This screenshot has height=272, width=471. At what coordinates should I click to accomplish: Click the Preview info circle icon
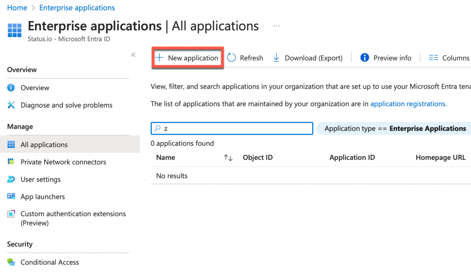364,57
